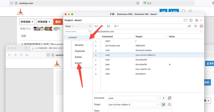Open 所有标签 tags dropdown

(44, 22)
